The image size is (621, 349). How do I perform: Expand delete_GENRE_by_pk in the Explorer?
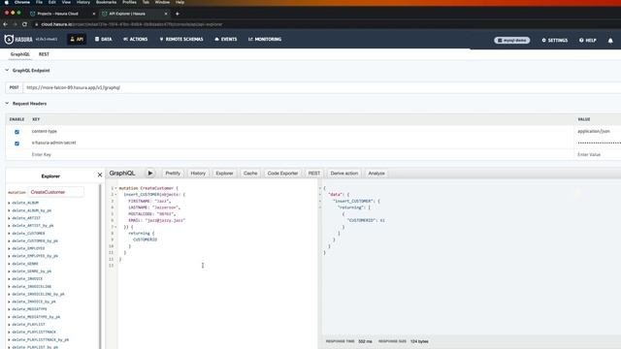point(31,271)
